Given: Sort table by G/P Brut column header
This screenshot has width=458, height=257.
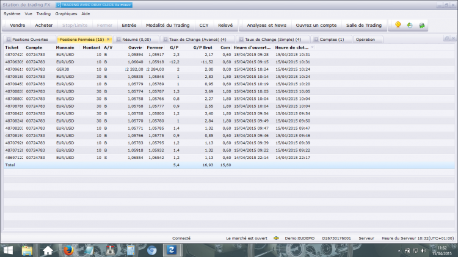Looking at the screenshot, I should click(x=203, y=48).
